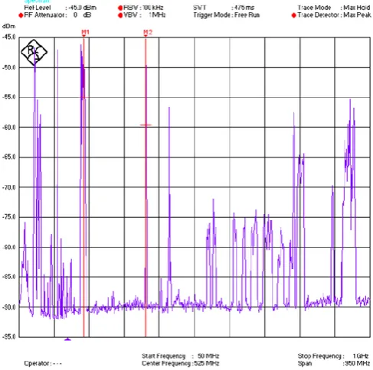373x370 pixels.
Task: Select the M2 marker label
Action: (148, 32)
